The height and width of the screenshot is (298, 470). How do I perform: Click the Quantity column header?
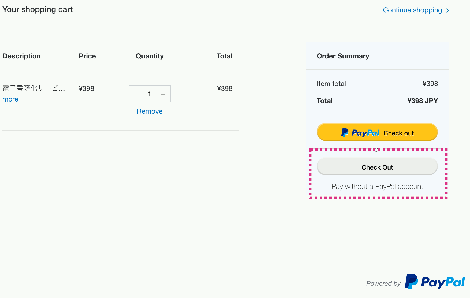click(x=150, y=56)
